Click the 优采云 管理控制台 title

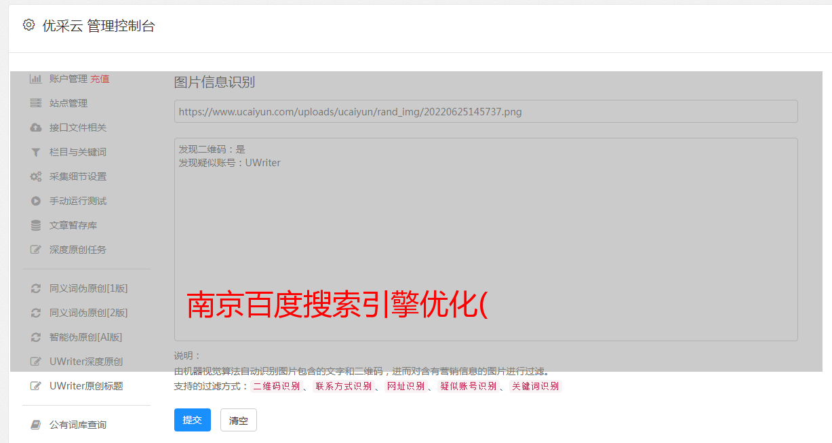point(98,26)
